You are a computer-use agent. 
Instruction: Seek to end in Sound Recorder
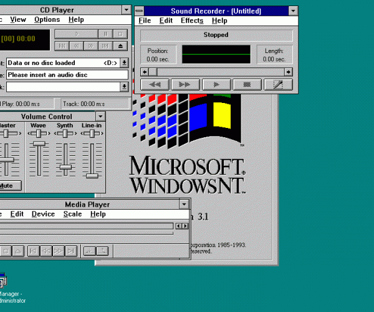pos(185,84)
